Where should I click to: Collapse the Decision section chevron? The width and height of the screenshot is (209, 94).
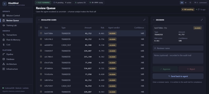(154, 20)
